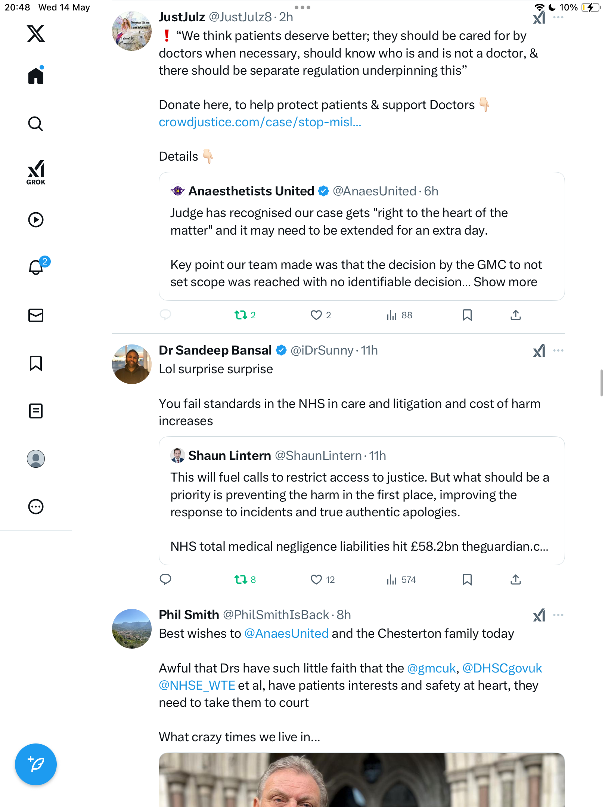Go to the Home feed icon
This screenshot has width=605, height=807.
36,76
